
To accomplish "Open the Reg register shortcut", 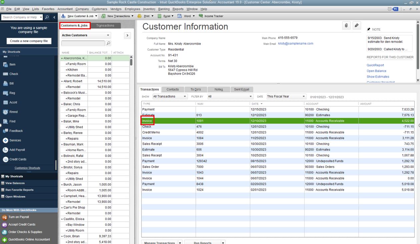I will point(9,93).
